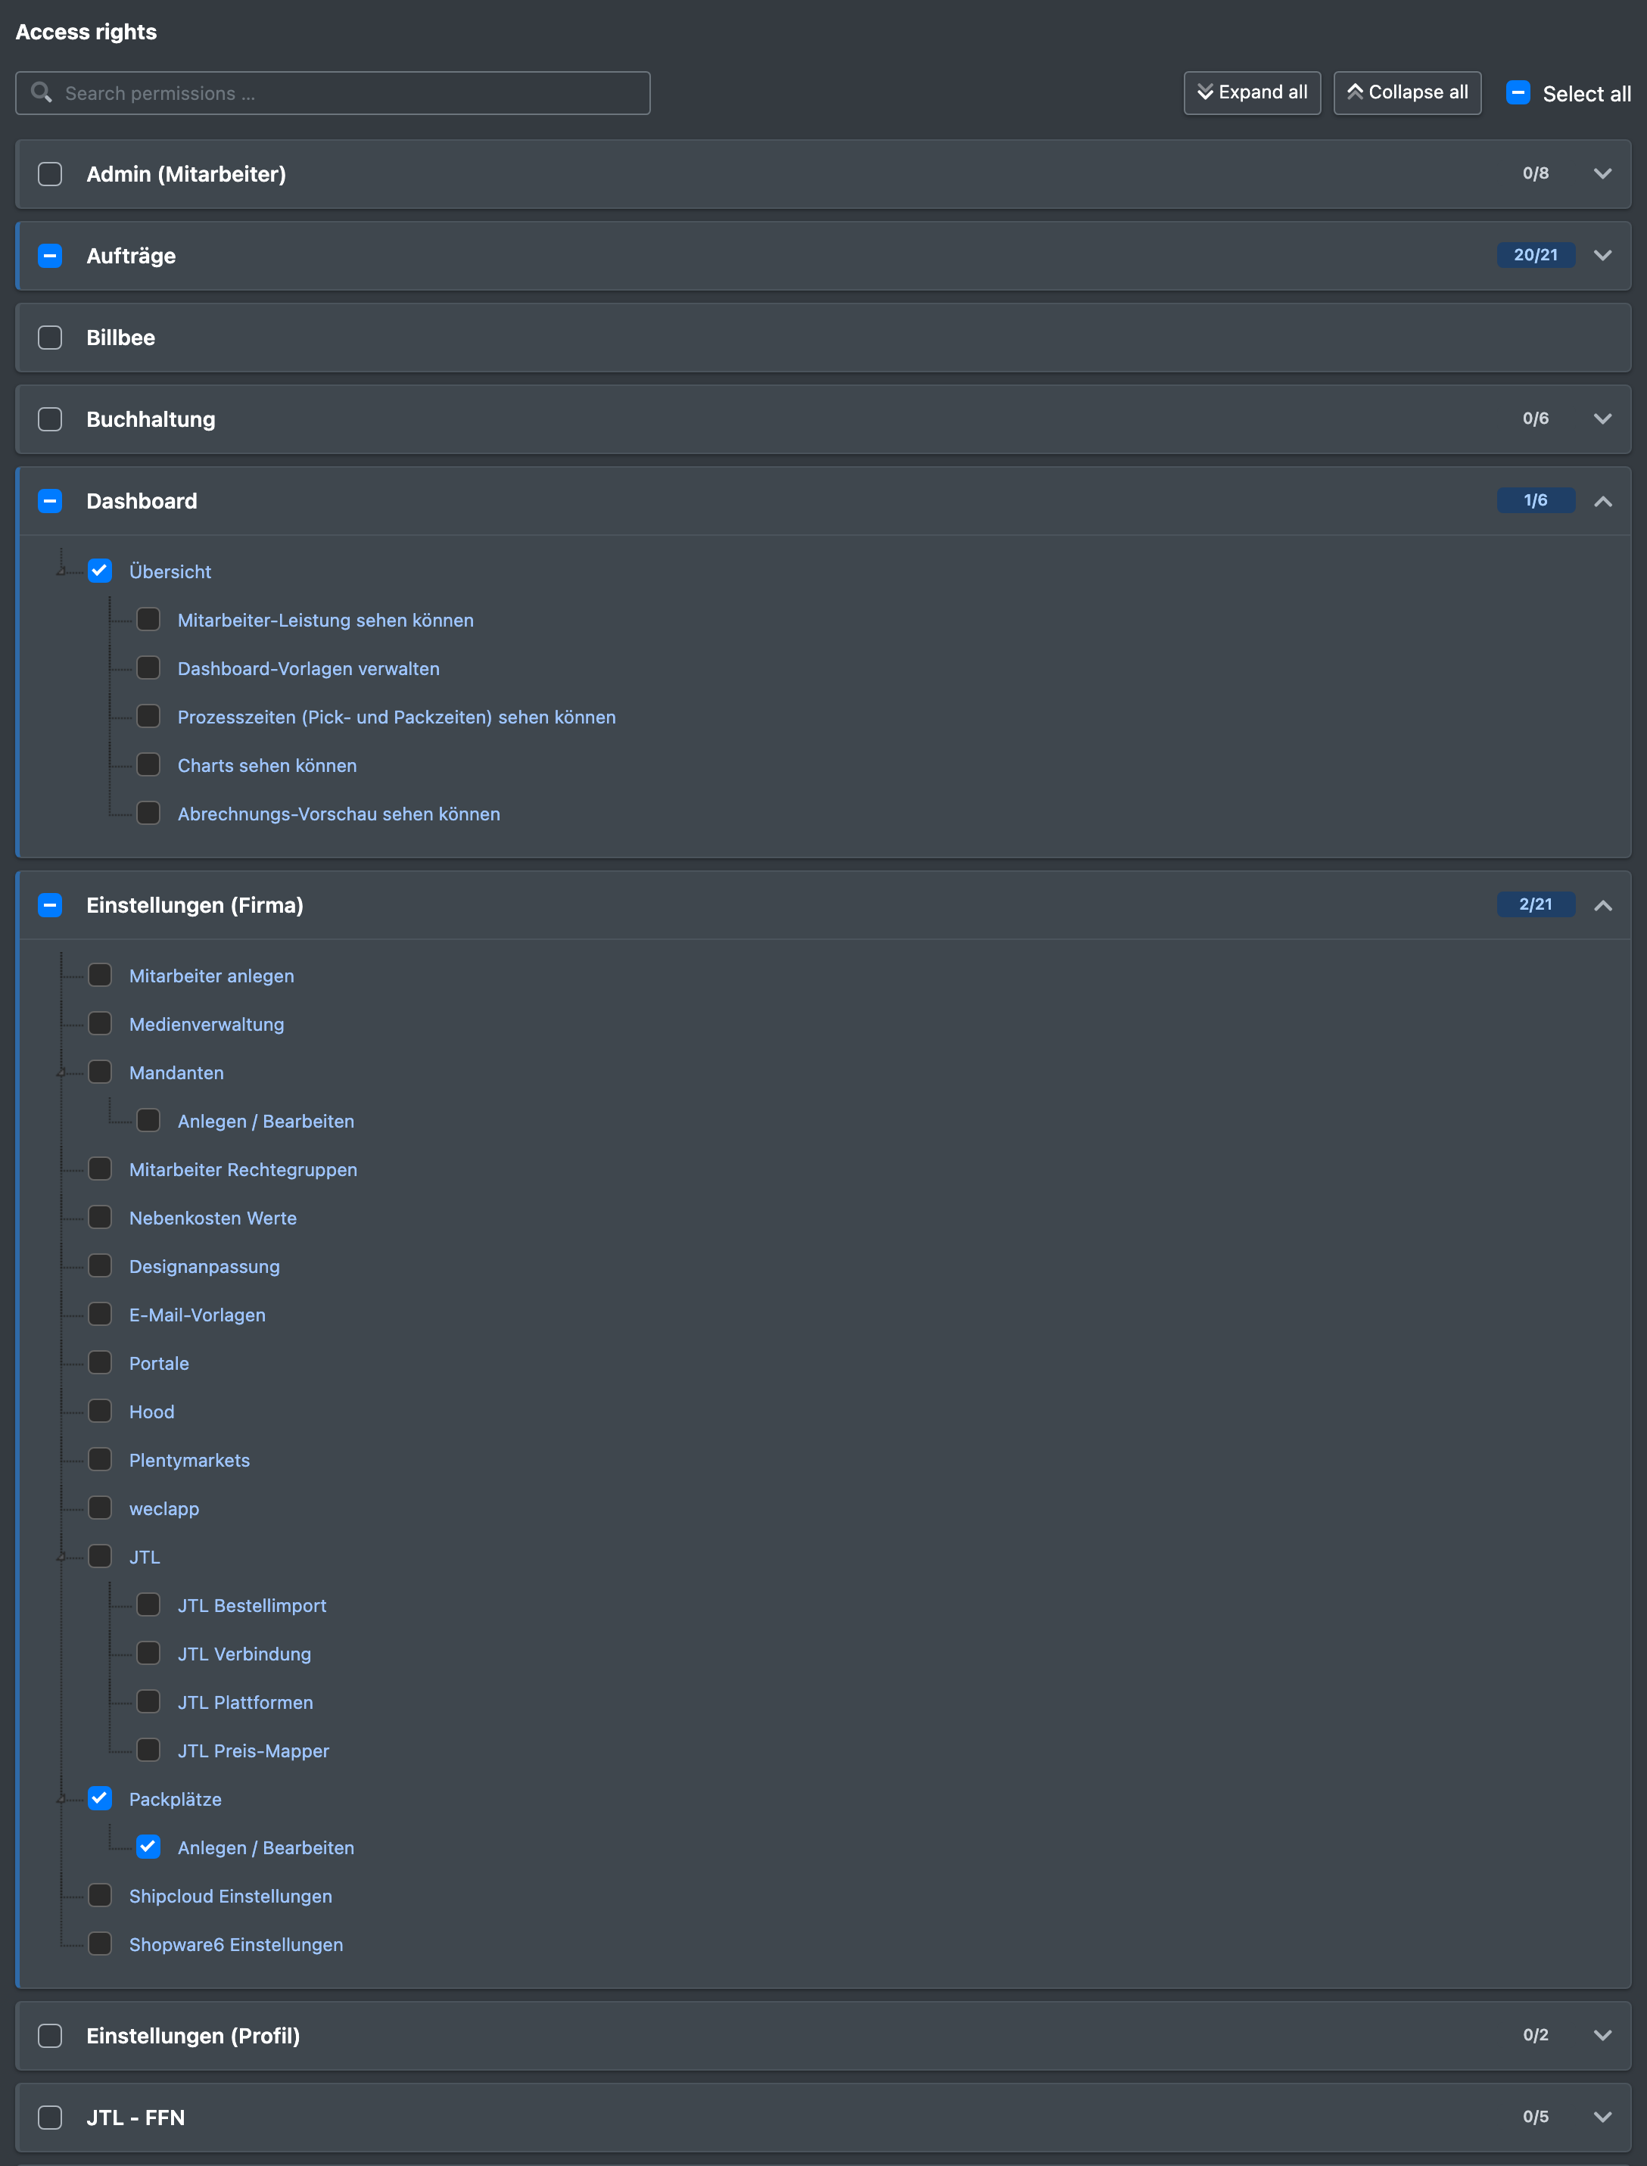Uncheck the Packplätze permission
The image size is (1647, 2166).
(100, 1797)
